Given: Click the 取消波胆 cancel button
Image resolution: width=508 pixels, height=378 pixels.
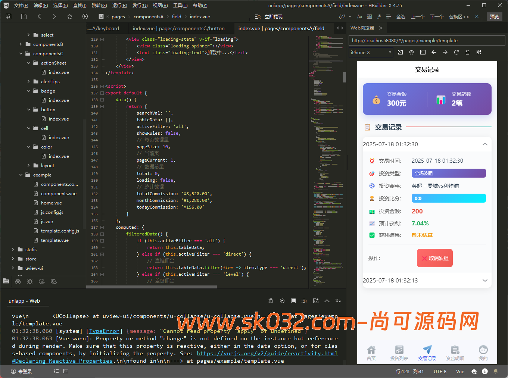Looking at the screenshot, I should click(434, 258).
